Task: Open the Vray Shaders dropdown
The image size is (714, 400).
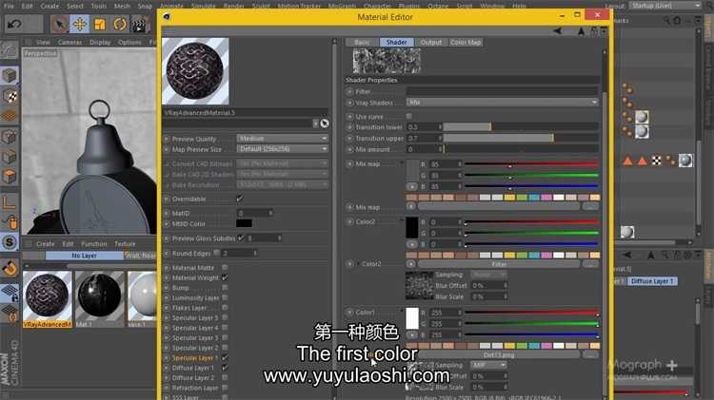Action: (503, 103)
